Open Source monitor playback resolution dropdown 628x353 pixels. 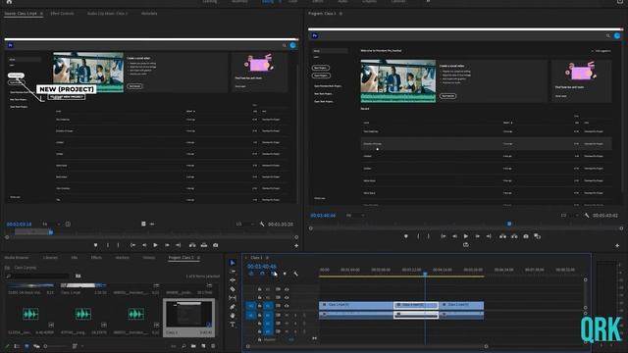[x=244, y=225]
